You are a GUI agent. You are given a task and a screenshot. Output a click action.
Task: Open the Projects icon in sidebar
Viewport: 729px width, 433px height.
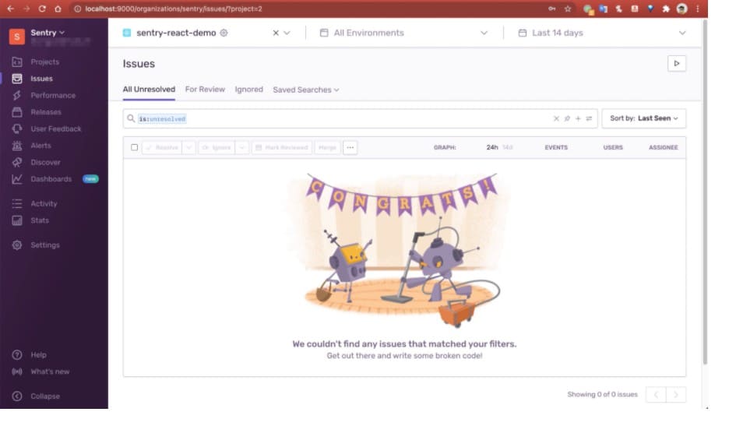pos(17,62)
